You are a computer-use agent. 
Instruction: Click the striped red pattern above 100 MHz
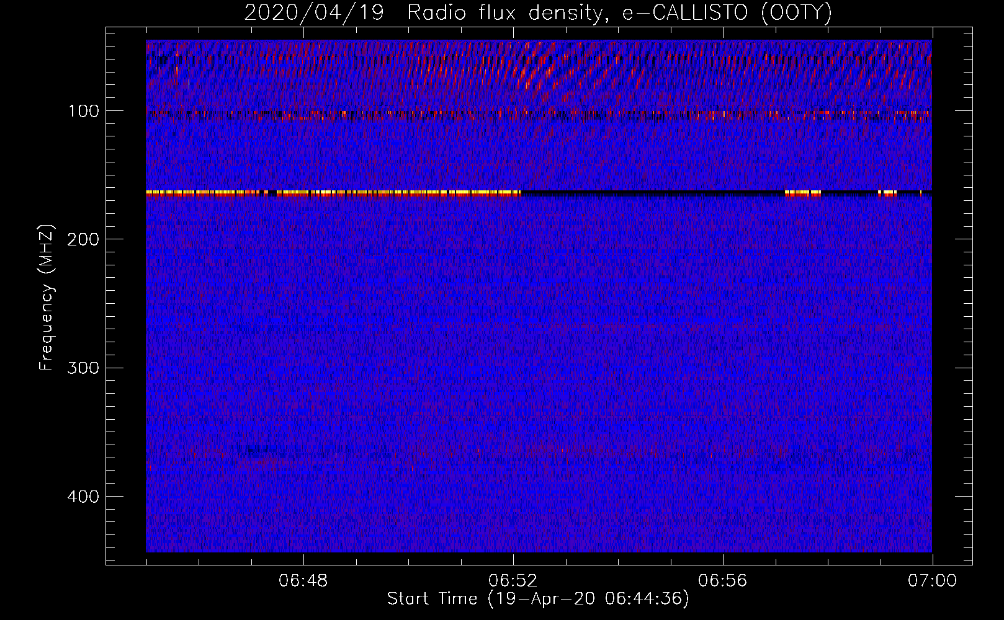[540, 68]
